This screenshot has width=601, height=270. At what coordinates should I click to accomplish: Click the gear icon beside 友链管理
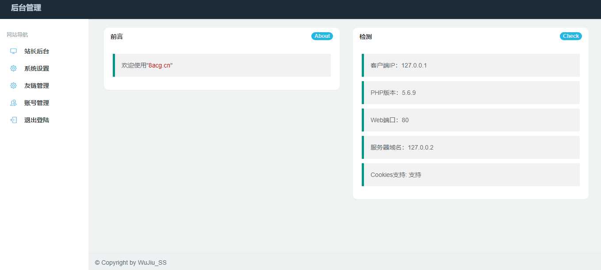[x=13, y=86]
